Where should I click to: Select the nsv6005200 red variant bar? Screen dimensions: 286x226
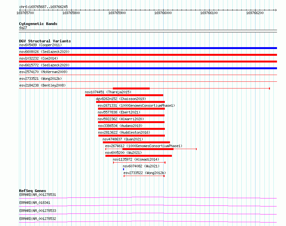(x=139, y=156)
